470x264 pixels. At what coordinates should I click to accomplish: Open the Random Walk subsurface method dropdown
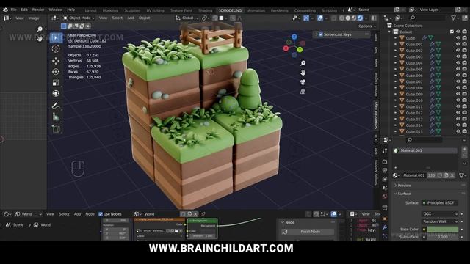440,221
